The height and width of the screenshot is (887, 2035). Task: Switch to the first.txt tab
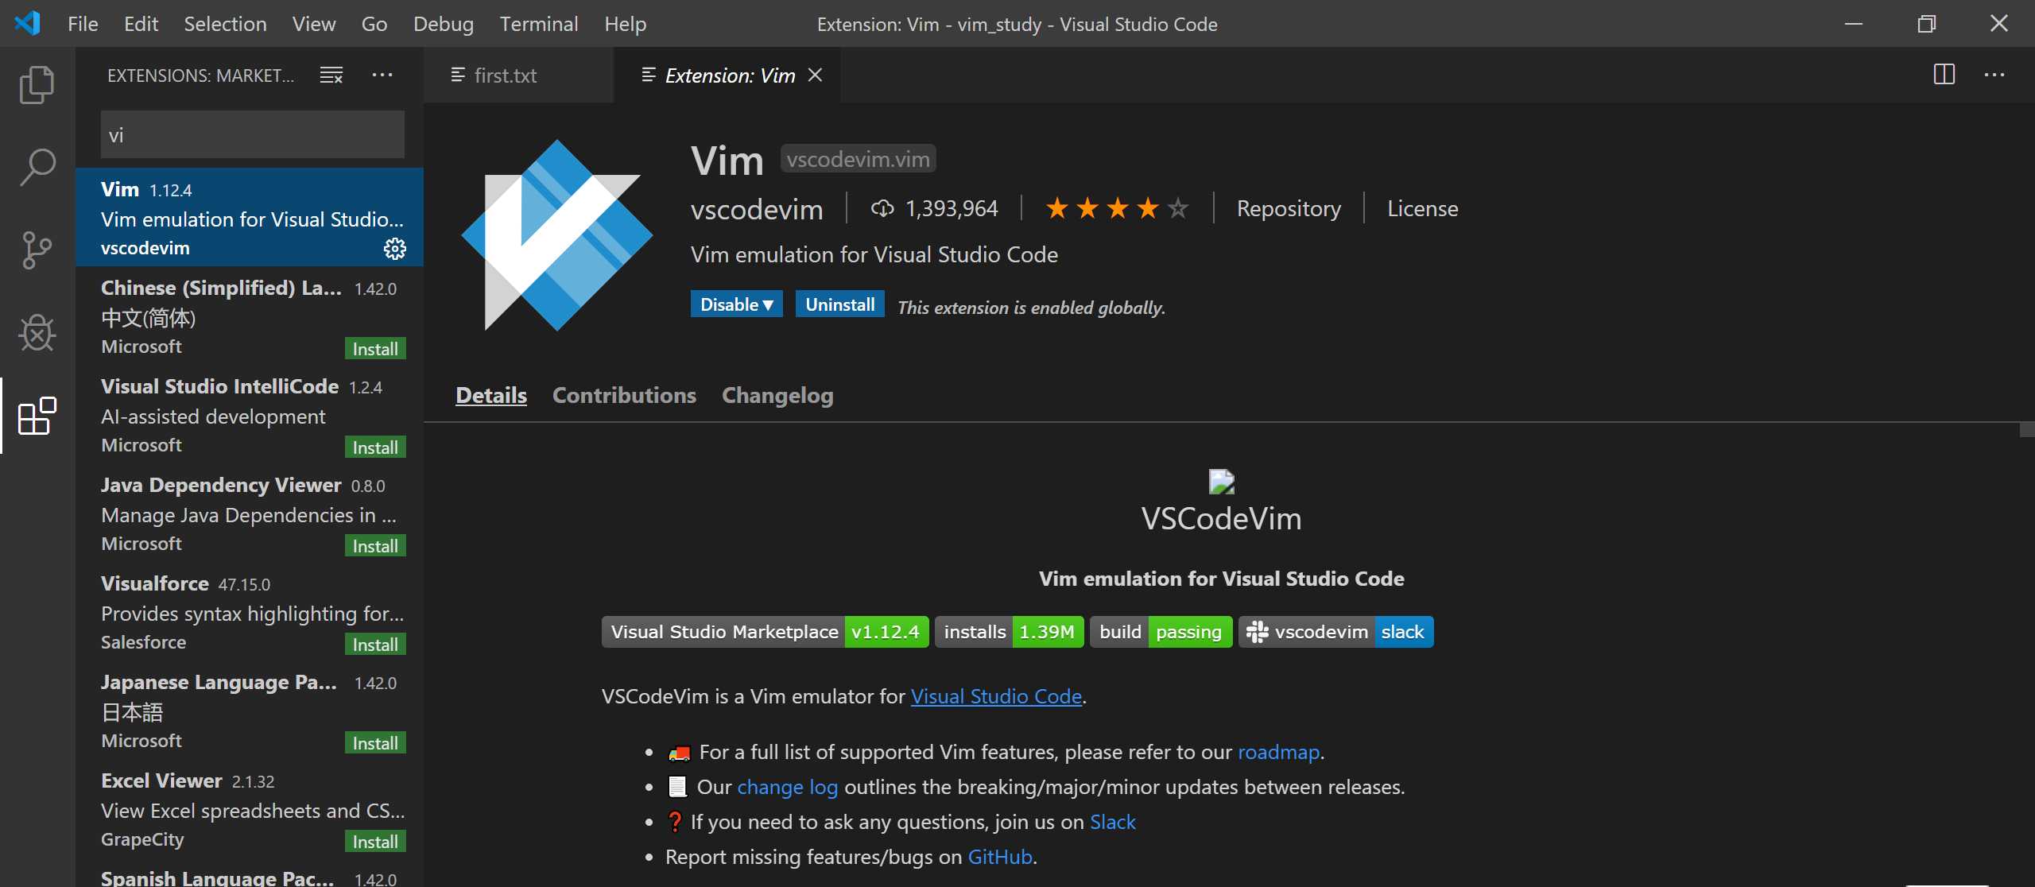[518, 75]
